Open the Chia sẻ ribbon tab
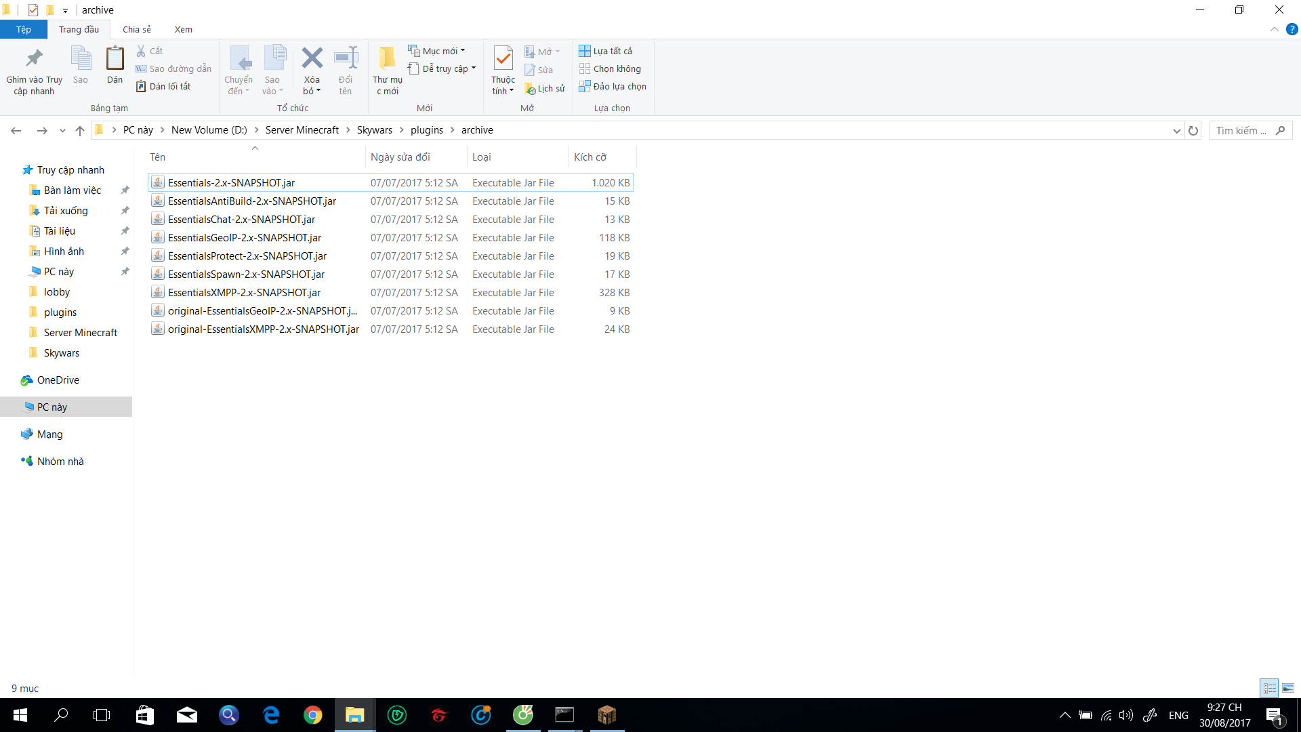 (x=137, y=29)
